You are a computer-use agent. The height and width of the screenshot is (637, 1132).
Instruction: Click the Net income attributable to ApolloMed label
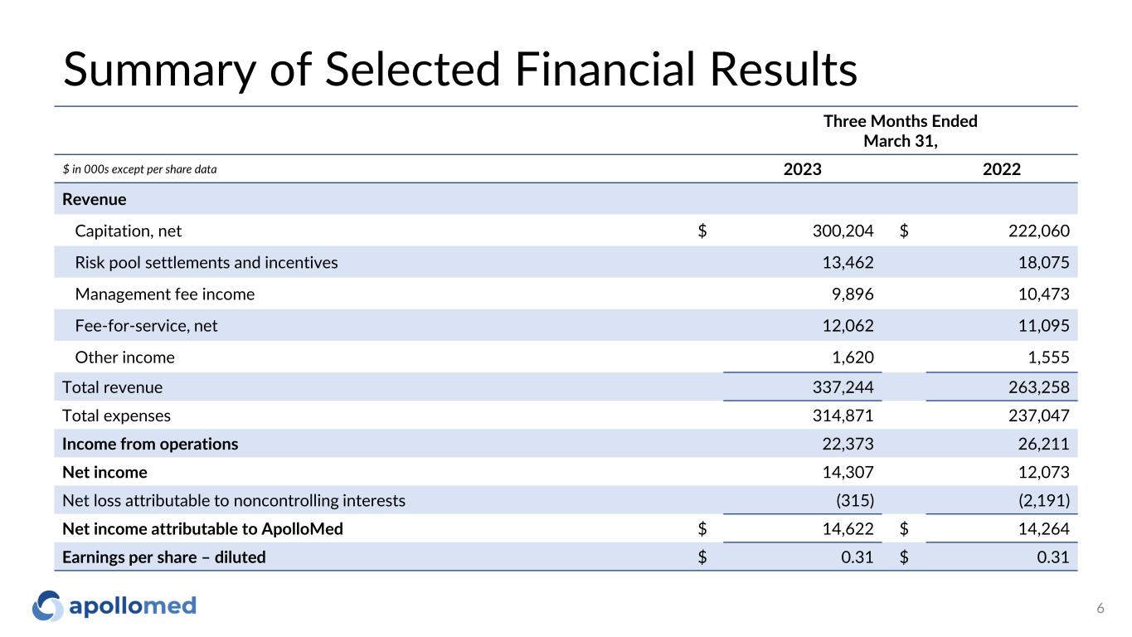(x=202, y=529)
